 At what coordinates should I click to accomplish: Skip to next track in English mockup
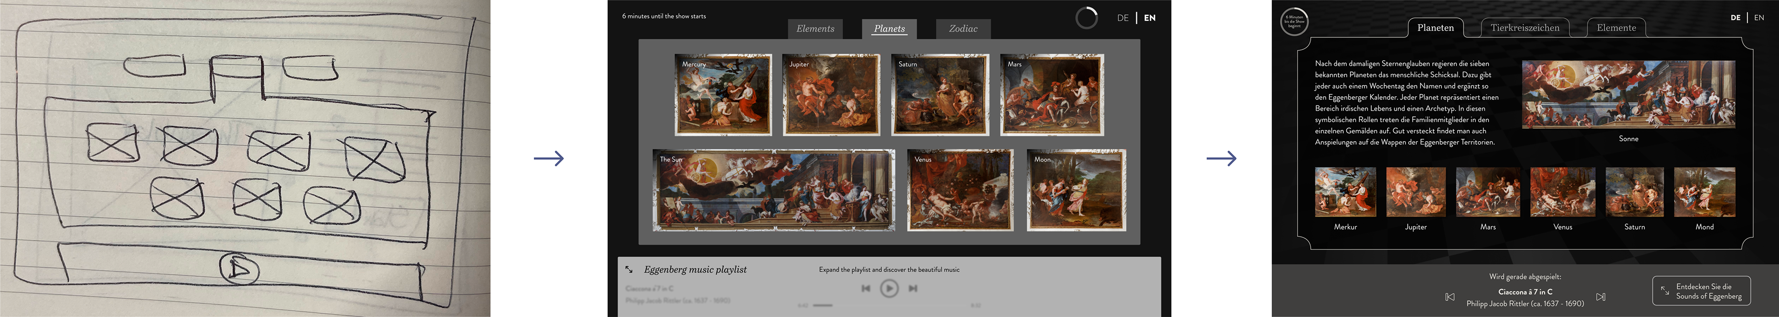tap(913, 289)
